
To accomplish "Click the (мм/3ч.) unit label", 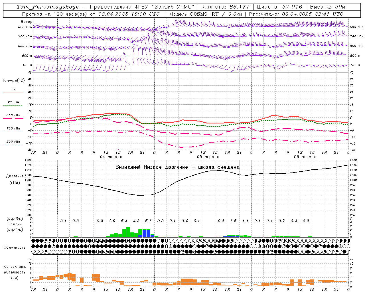I will pyautogui.click(x=15, y=219).
